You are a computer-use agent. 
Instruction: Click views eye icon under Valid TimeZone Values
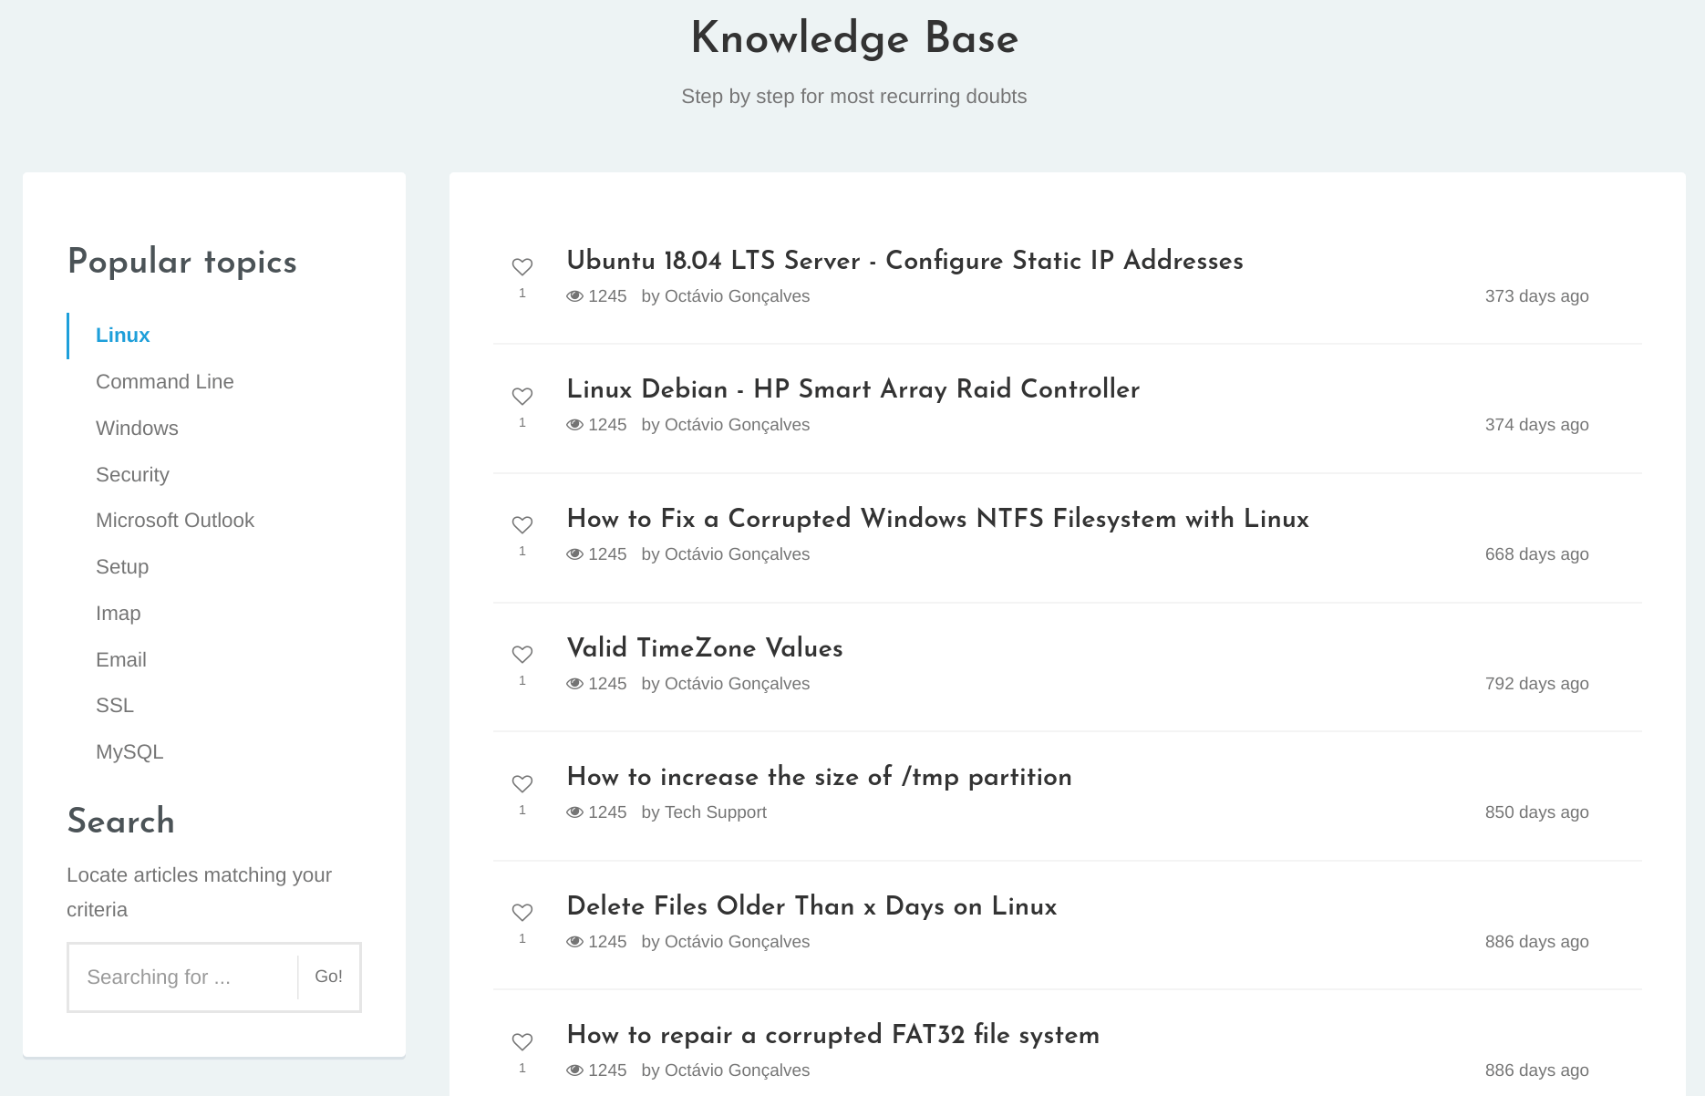[x=574, y=684]
